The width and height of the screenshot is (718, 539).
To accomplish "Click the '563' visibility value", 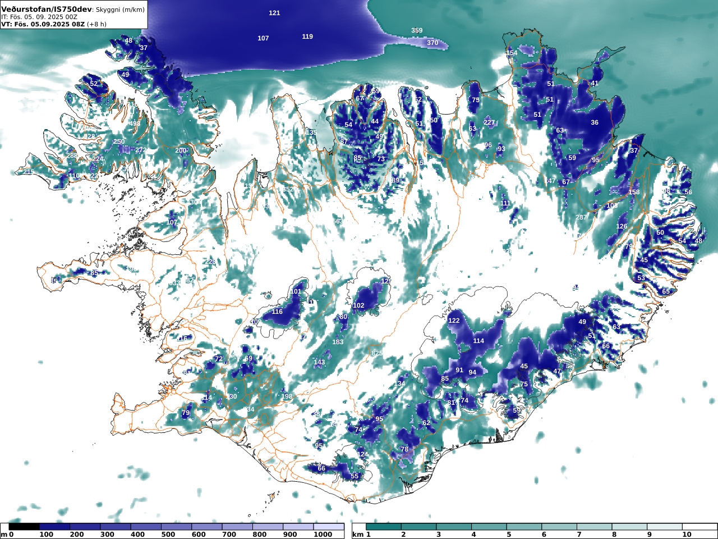I will coord(338,221).
